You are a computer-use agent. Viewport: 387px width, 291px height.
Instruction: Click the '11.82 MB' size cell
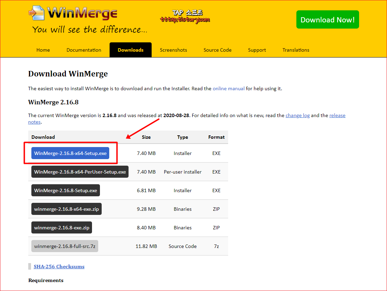[146, 246]
